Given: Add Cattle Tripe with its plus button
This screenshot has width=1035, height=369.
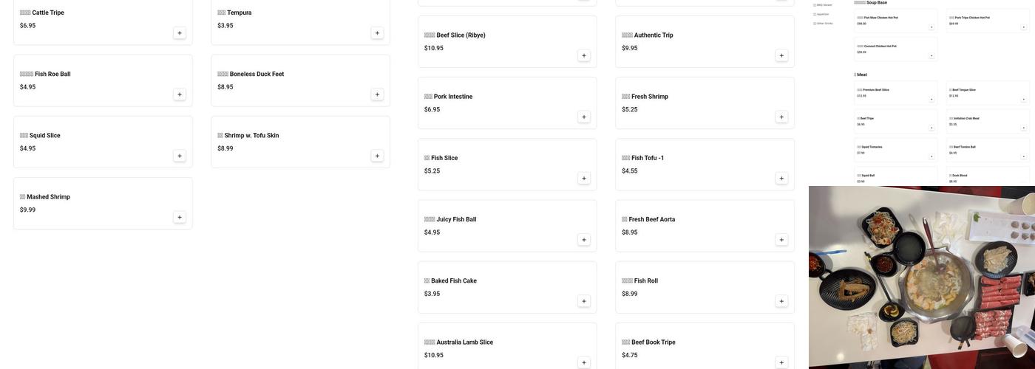Looking at the screenshot, I should point(180,33).
